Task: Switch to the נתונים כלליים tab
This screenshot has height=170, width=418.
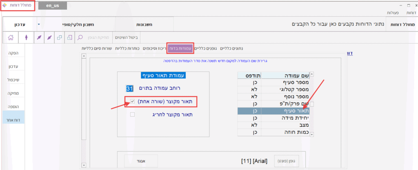Action: [231, 48]
